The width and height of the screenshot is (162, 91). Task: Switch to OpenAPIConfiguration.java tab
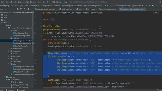(x=46, y=9)
